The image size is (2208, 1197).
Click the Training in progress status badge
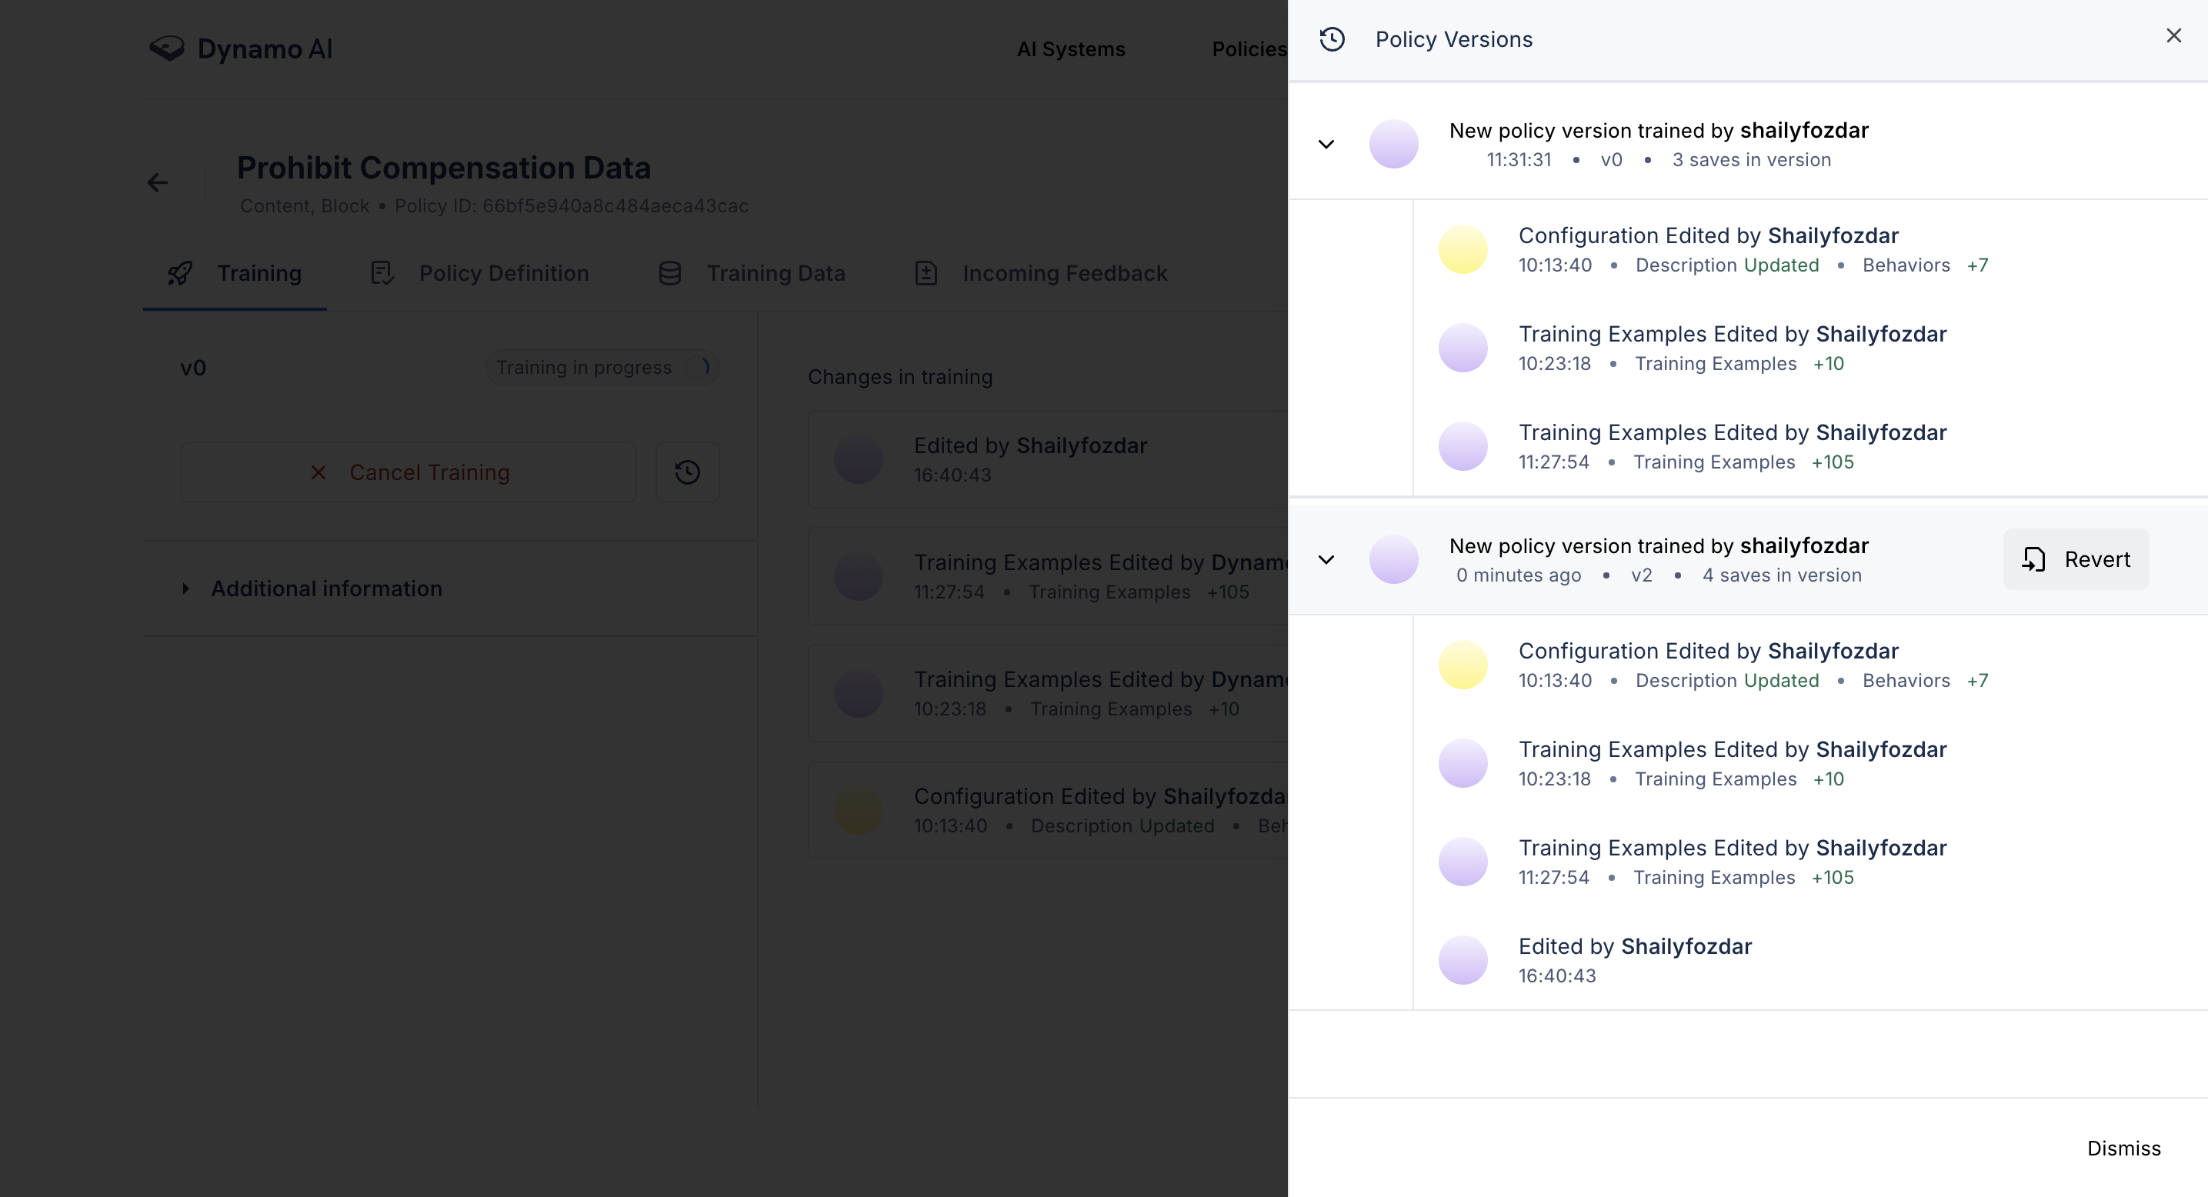[x=602, y=368]
